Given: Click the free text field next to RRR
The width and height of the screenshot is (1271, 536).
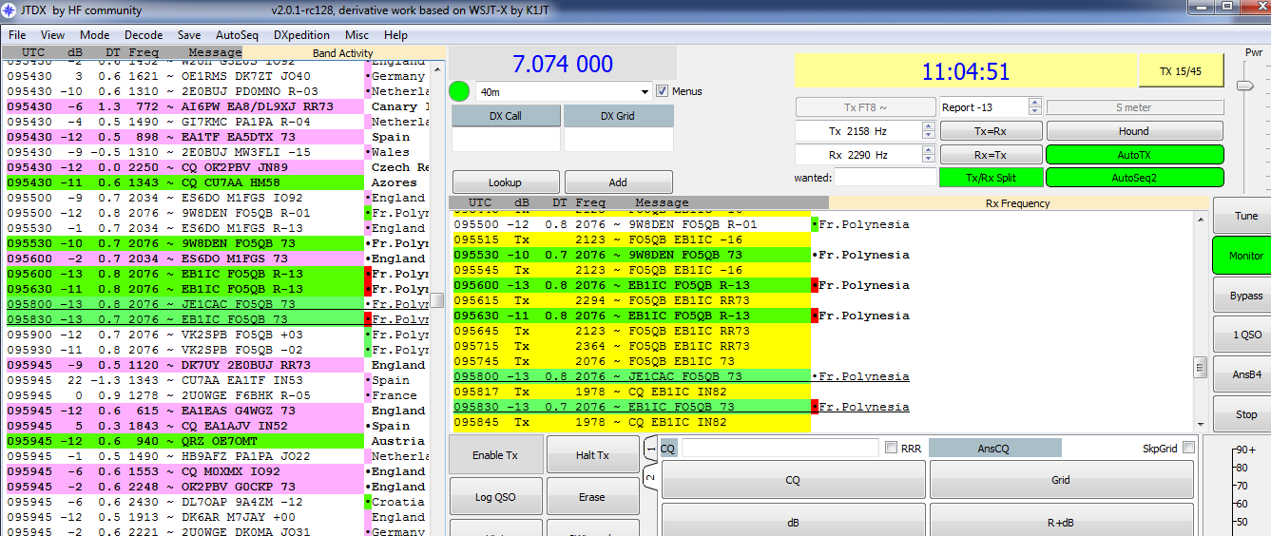Looking at the screenshot, I should [x=780, y=448].
